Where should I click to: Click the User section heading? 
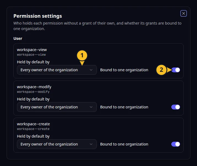[18, 38]
